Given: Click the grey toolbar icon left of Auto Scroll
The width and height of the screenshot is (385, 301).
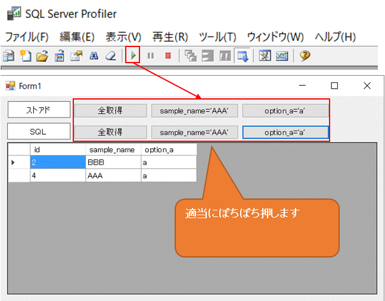Looking at the screenshot, I should point(225,56).
